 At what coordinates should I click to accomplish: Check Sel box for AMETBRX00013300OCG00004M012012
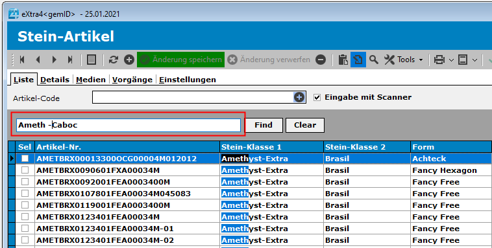pos(25,159)
